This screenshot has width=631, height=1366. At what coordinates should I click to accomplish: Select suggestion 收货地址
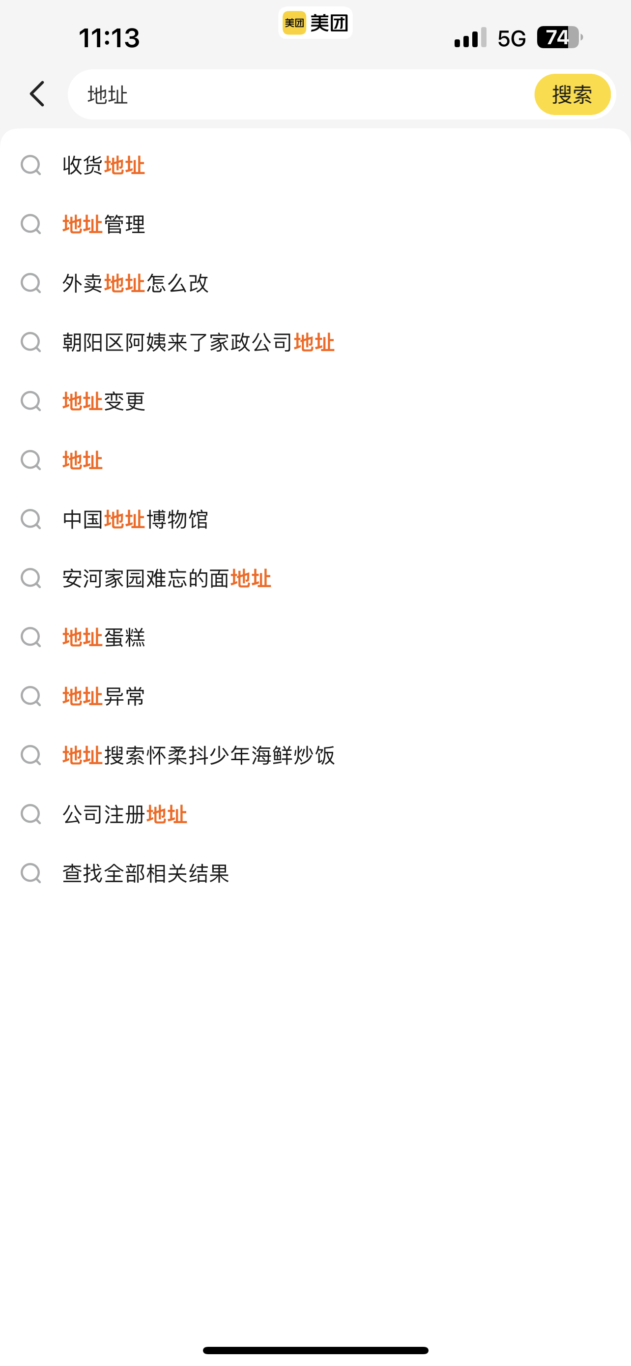(104, 165)
